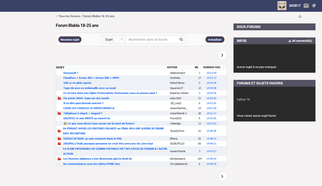Image resolution: width=322 pixels, height=186 pixels.
Task: Click the magnifier search icon
Action: point(181,40)
